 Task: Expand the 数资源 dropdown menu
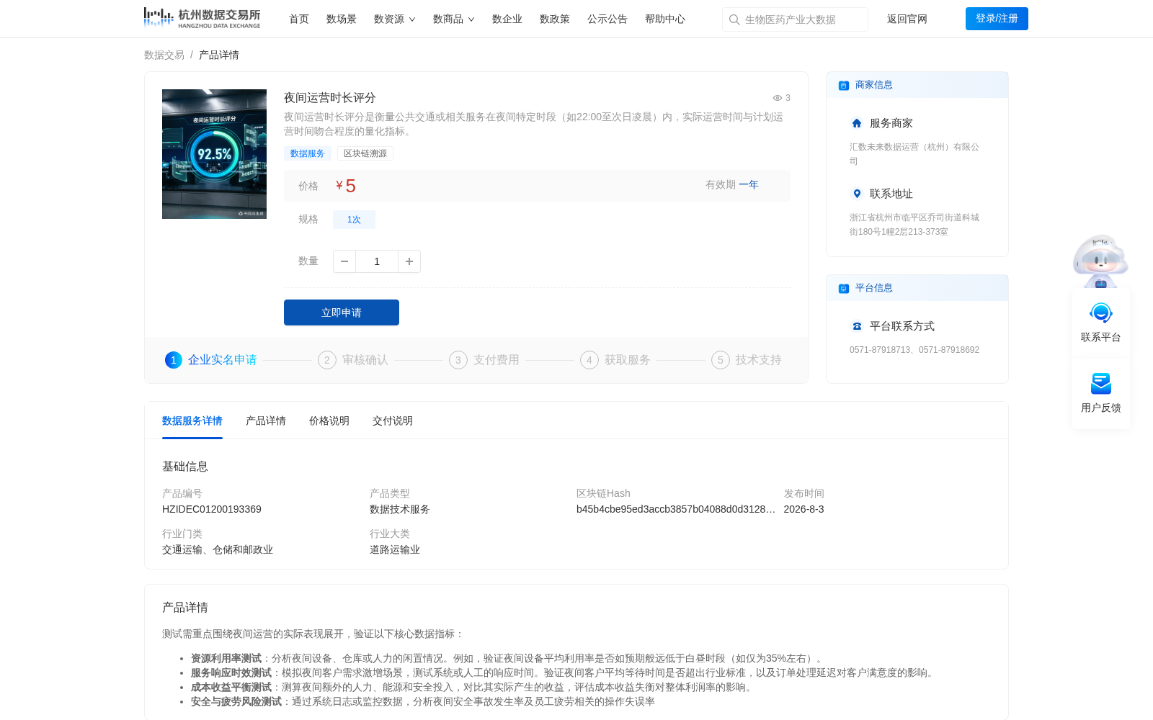point(394,19)
